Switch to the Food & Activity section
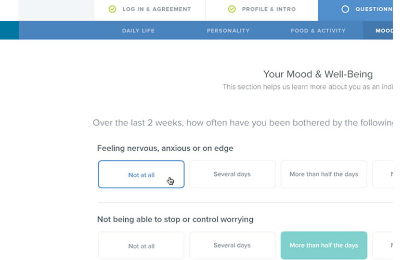416x260 pixels. [x=318, y=31]
